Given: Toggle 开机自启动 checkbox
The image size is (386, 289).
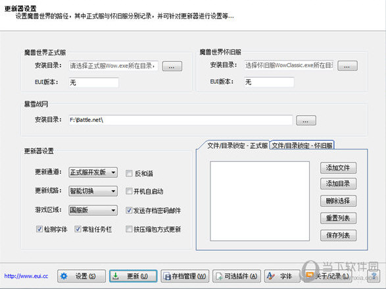Looking at the screenshot, I should pyautogui.click(x=129, y=191).
